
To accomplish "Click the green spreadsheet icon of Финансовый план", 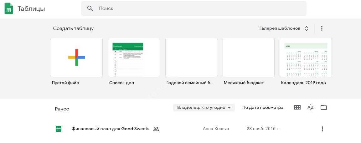I will pyautogui.click(x=59, y=129).
